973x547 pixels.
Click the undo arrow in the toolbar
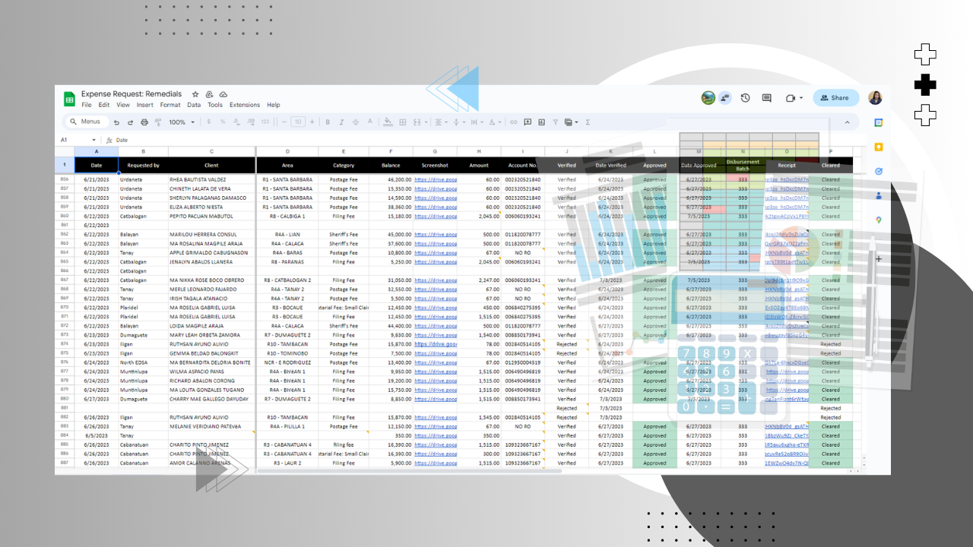116,122
